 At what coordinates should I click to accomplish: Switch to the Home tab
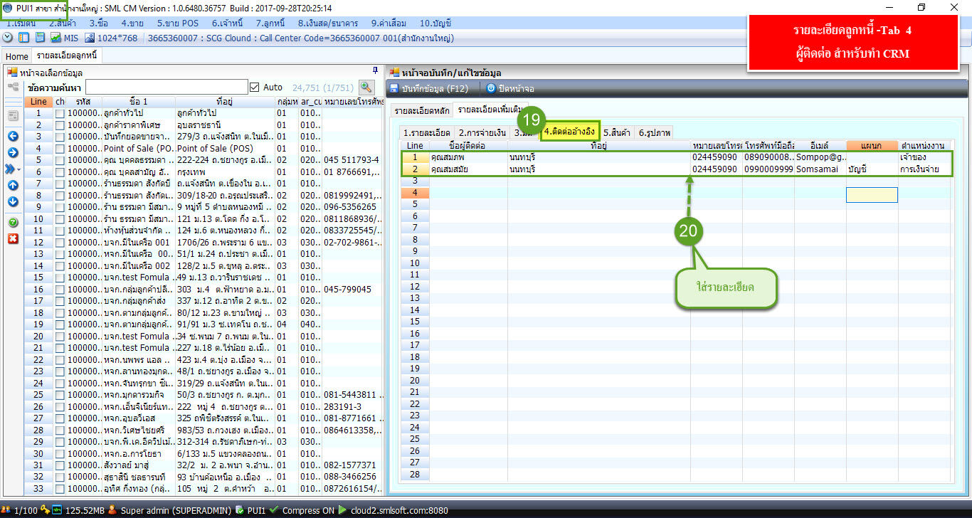point(16,56)
